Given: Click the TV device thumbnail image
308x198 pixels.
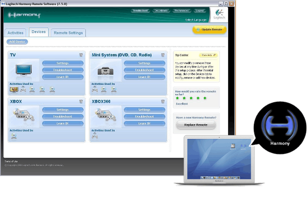Looking at the screenshot, I should [x=24, y=70].
